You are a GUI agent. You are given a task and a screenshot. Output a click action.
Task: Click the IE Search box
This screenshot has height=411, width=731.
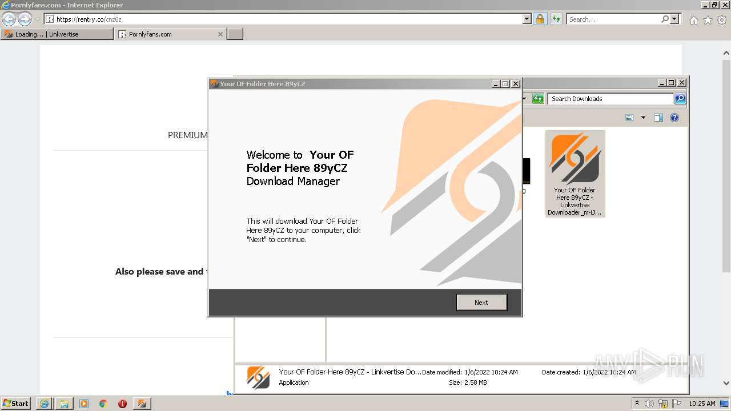613,19
